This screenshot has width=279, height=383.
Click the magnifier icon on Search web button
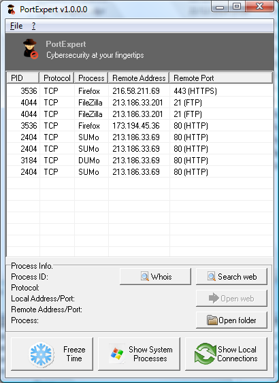(212, 276)
